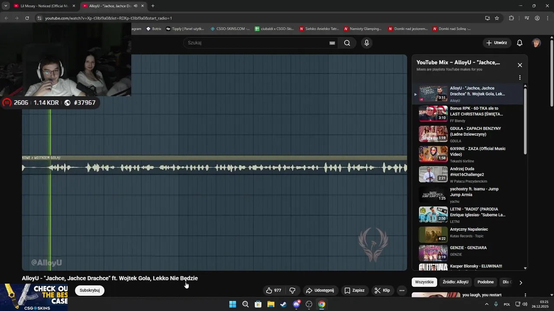The height and width of the screenshot is (311, 554).
Task: Open YouTube notifications bell
Action: 520,43
